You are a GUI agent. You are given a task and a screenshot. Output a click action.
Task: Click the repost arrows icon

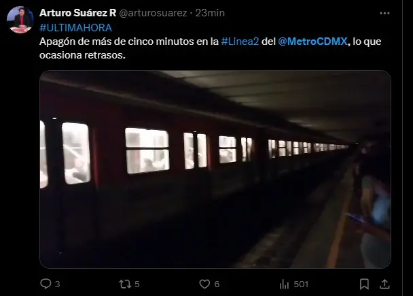point(125,284)
